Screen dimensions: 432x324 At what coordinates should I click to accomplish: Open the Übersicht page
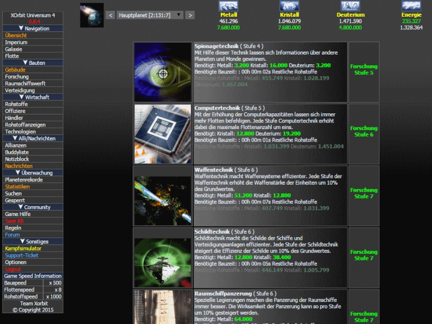[16, 35]
